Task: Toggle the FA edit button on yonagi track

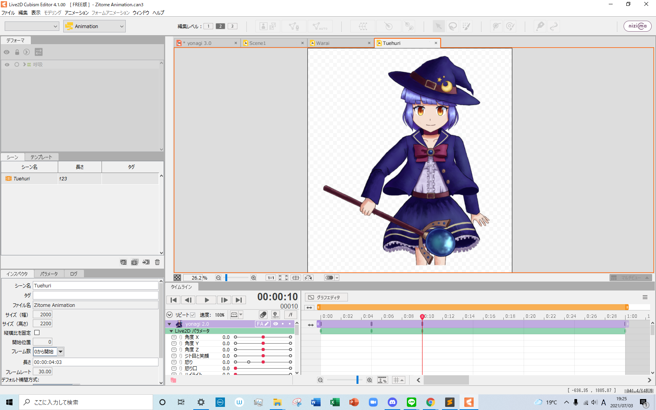Action: 262,324
